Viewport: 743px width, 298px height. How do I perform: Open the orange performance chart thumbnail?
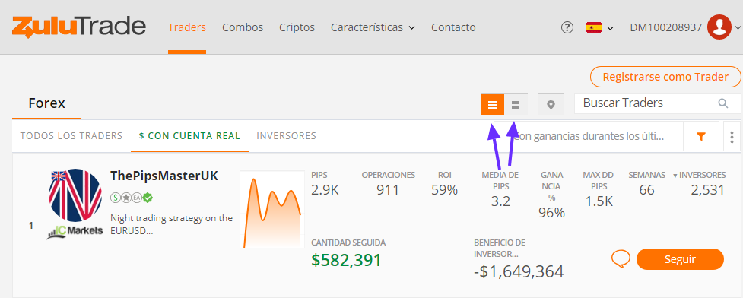coord(272,210)
